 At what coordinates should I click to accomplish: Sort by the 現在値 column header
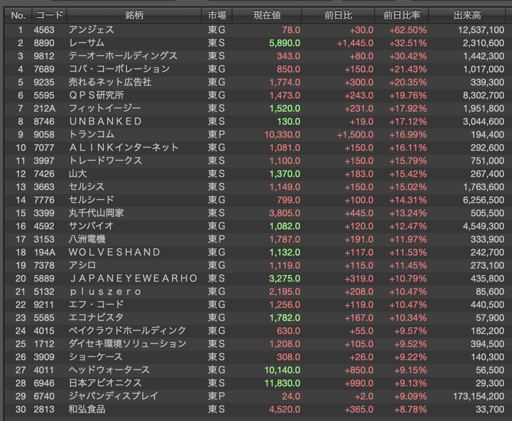tap(267, 15)
